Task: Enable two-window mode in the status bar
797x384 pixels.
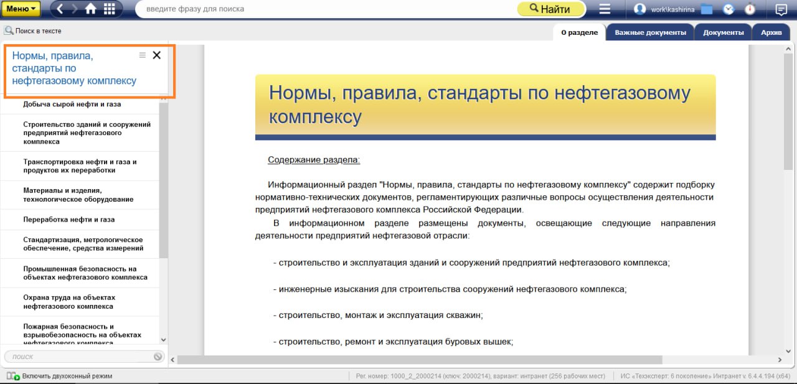Action: point(59,376)
